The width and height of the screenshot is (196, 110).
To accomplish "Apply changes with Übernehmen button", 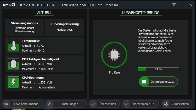I will pos(104,104).
